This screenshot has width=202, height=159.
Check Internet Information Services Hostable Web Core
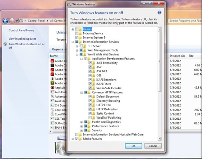coord(77,134)
